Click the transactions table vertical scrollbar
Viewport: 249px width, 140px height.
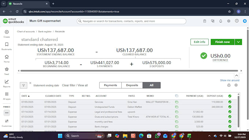[x=238, y=111]
